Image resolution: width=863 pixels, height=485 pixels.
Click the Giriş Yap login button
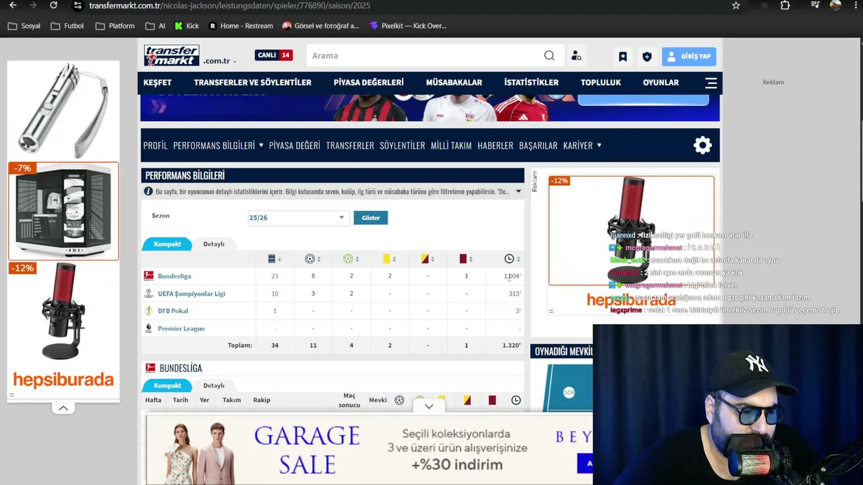[x=689, y=57]
